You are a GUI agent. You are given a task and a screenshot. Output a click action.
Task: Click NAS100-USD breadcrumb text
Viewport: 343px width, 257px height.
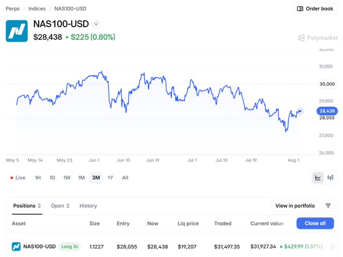[x=71, y=9]
